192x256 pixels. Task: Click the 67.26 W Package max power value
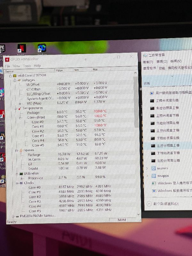[101, 154]
